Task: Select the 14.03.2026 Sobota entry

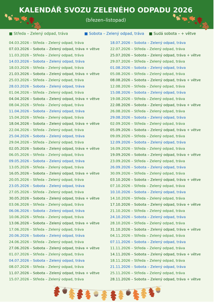Action: pyautogui.click(x=47, y=62)
